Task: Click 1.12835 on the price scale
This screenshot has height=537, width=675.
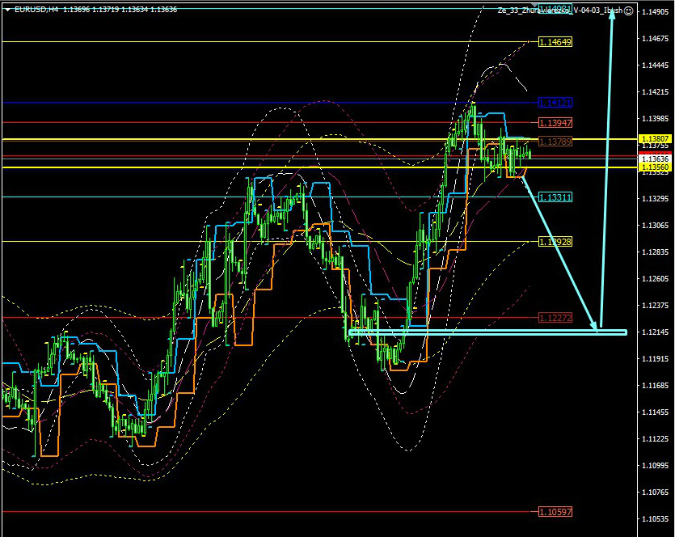Action: click(x=656, y=252)
